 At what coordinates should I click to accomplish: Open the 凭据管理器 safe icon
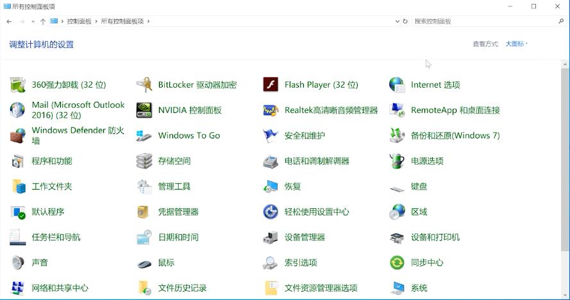point(143,212)
